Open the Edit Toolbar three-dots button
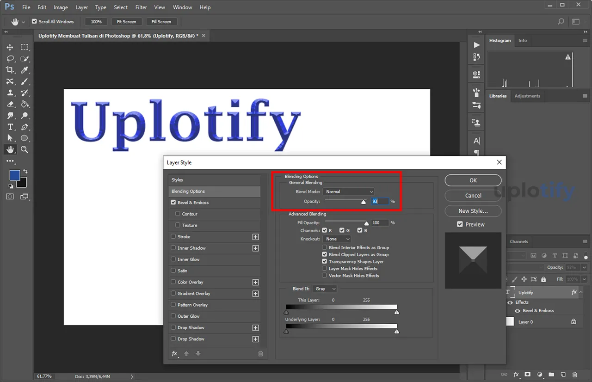This screenshot has width=592, height=382. pyautogui.click(x=10, y=161)
